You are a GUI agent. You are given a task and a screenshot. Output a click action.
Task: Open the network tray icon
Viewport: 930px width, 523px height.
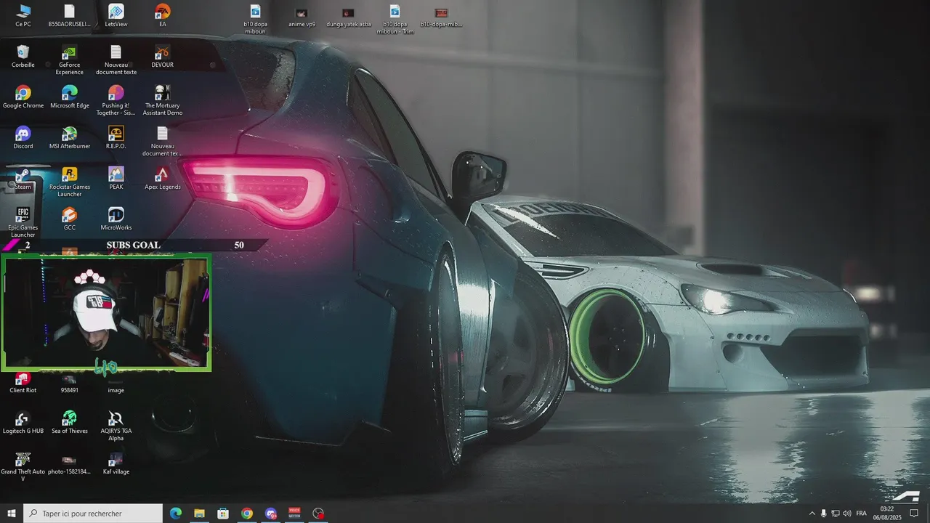tap(836, 514)
